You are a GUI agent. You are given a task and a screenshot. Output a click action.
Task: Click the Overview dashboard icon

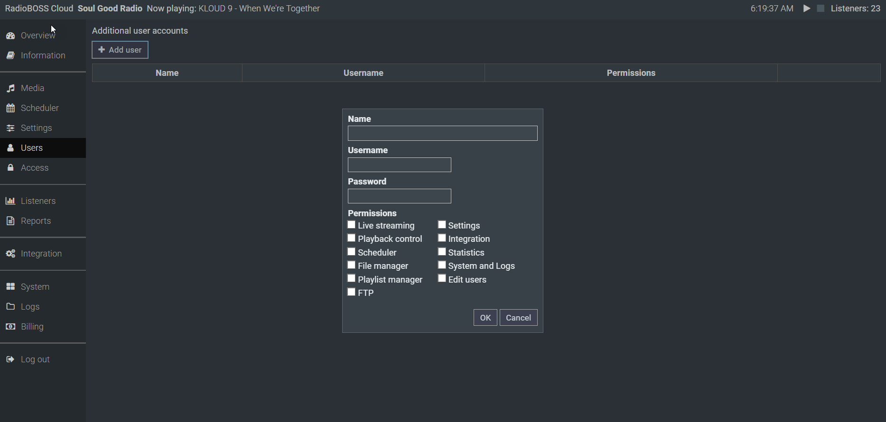[10, 36]
